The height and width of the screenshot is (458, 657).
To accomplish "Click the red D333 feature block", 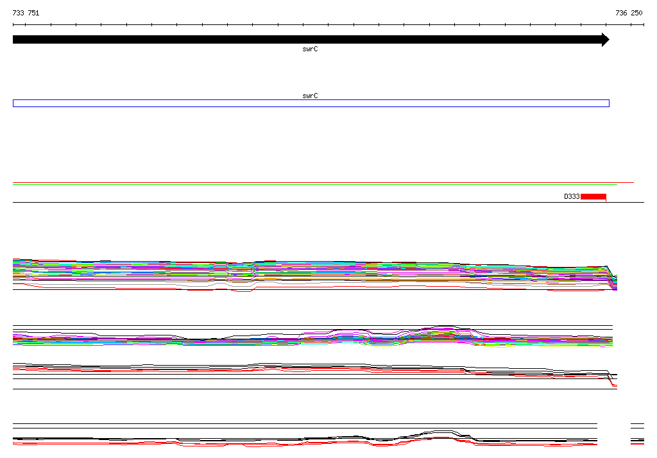I will click(593, 196).
